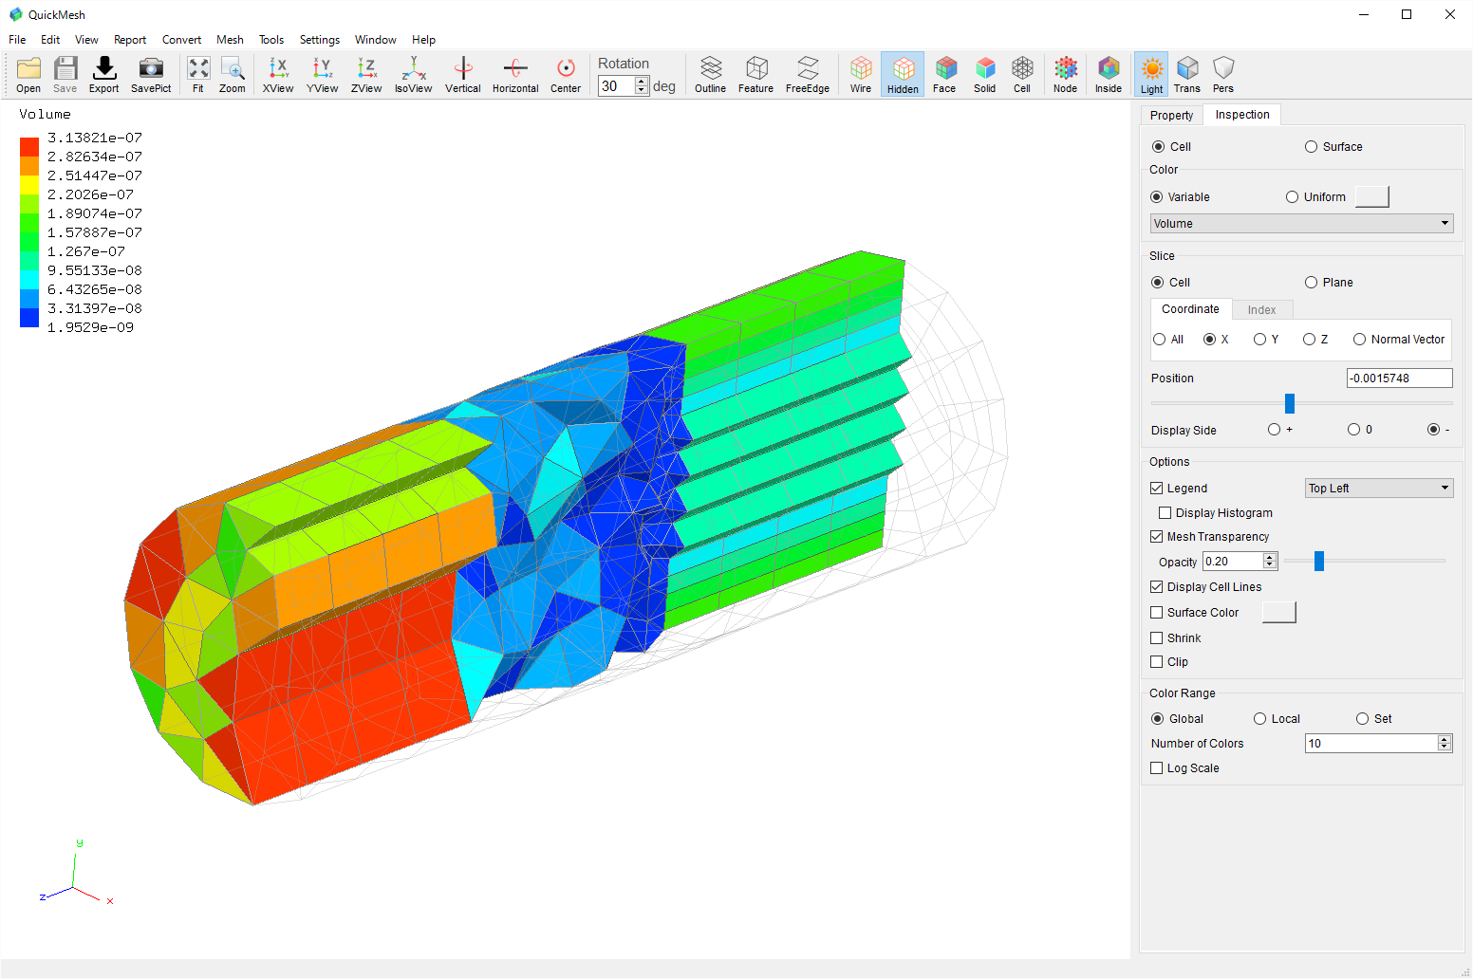Toggle Pers perspective view
The image size is (1473, 979).
pyautogui.click(x=1223, y=74)
